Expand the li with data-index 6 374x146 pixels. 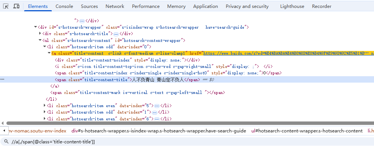(x=45, y=118)
